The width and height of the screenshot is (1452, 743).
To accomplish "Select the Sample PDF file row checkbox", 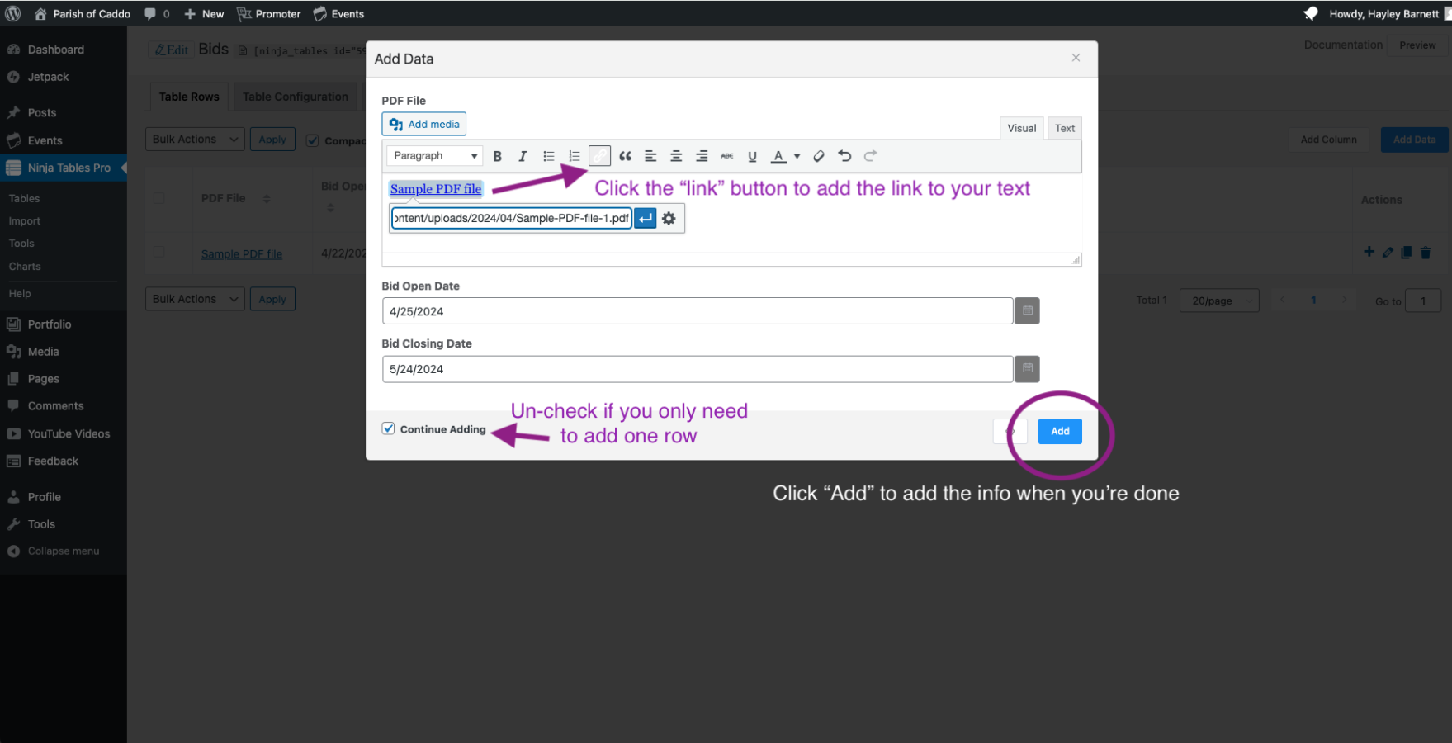I will pyautogui.click(x=159, y=253).
